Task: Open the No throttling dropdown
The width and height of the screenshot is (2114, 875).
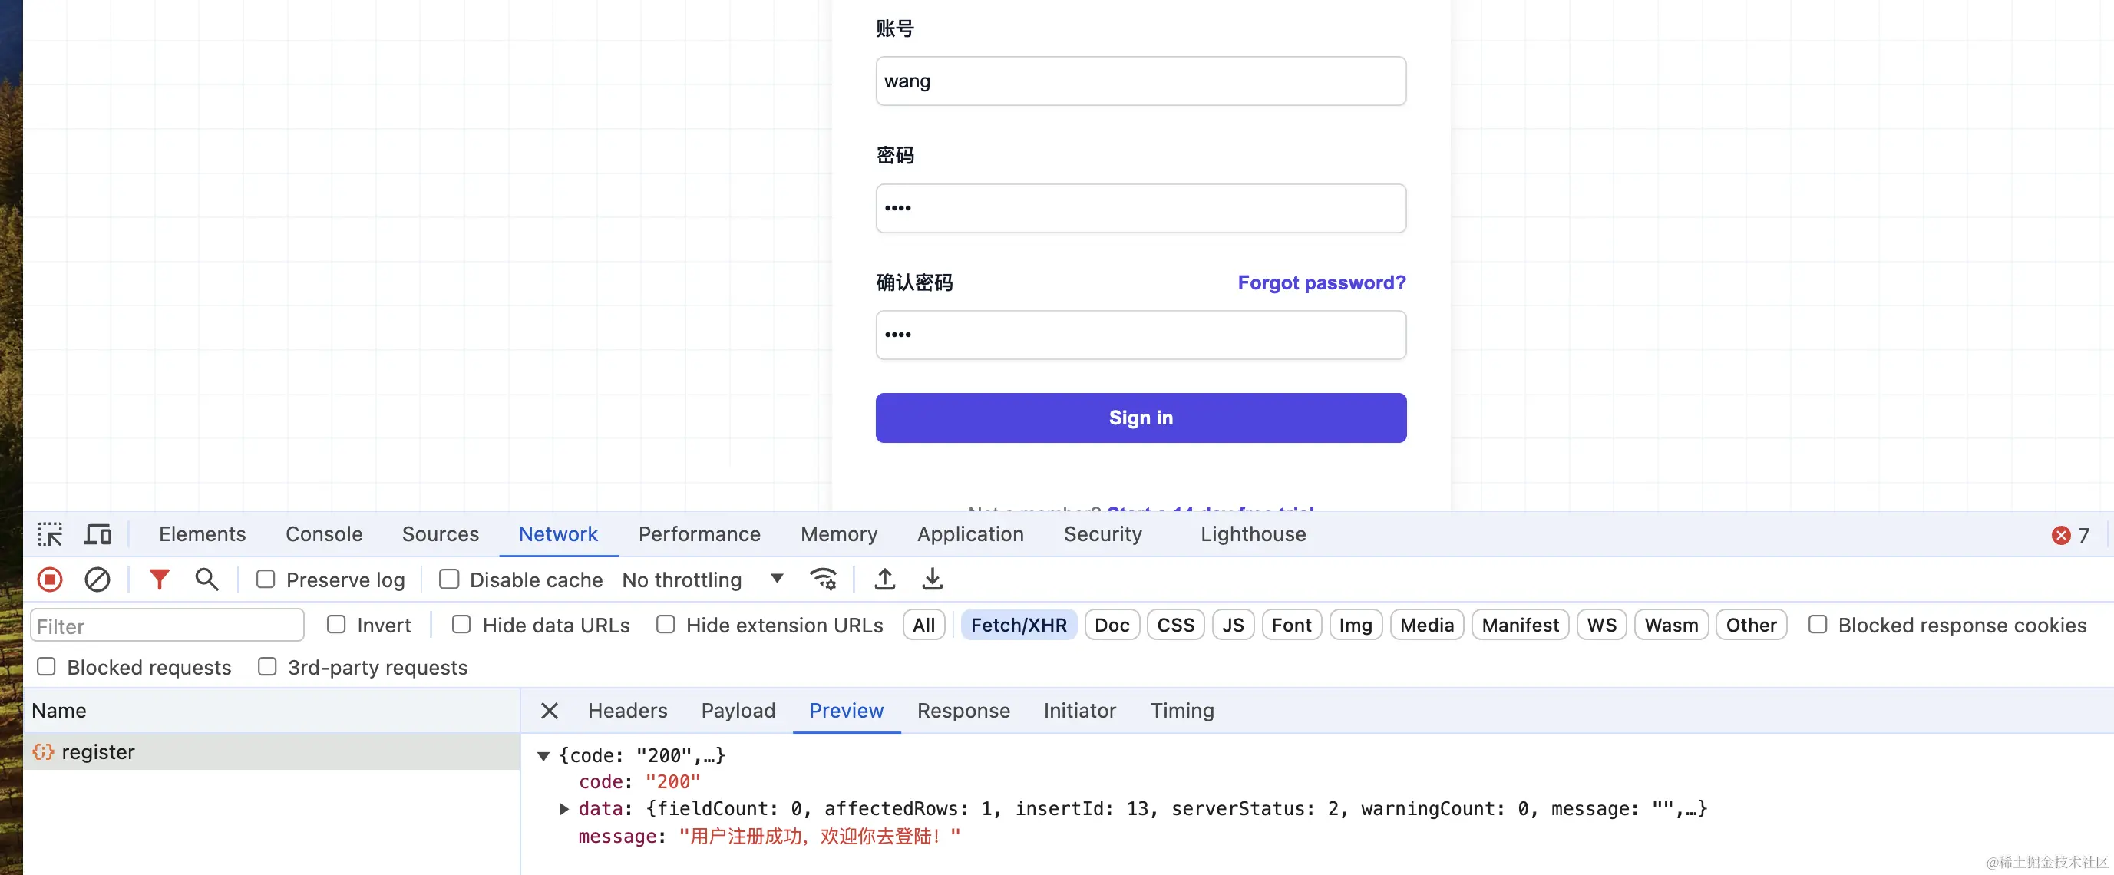Action: 703,579
